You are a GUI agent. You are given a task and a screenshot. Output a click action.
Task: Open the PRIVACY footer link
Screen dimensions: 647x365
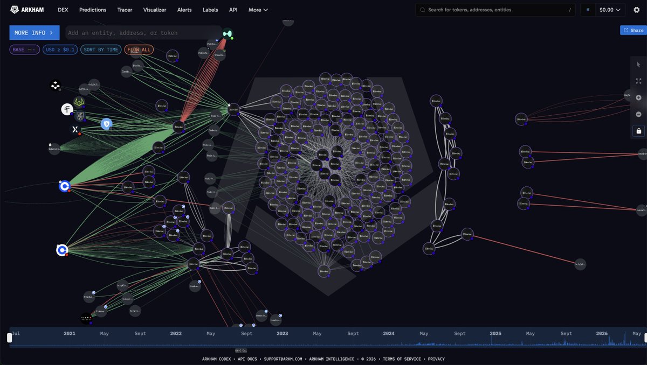[436, 359]
